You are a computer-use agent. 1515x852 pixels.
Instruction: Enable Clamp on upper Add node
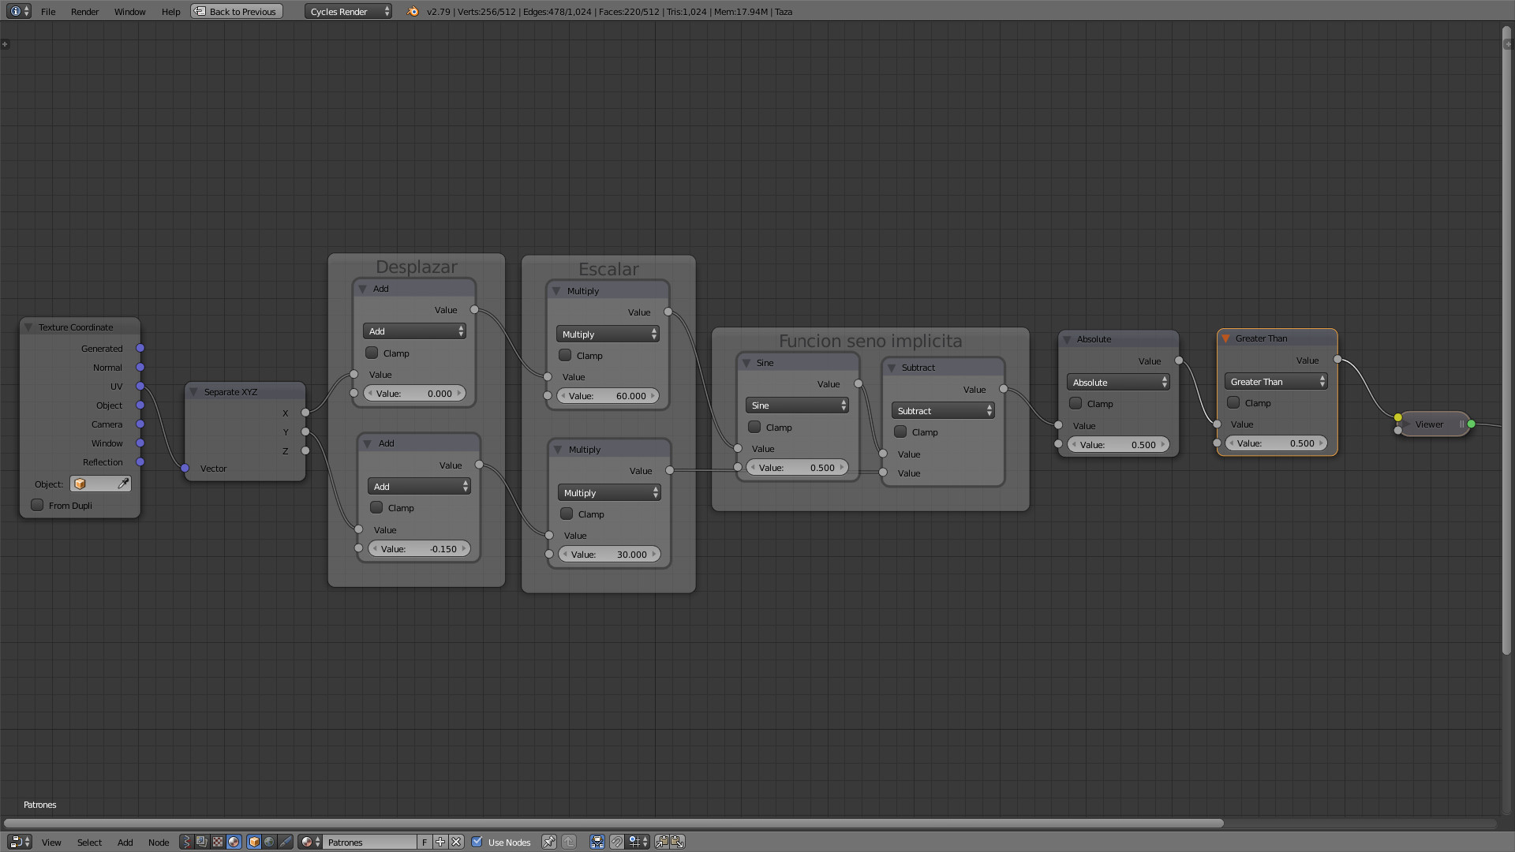pyautogui.click(x=372, y=353)
